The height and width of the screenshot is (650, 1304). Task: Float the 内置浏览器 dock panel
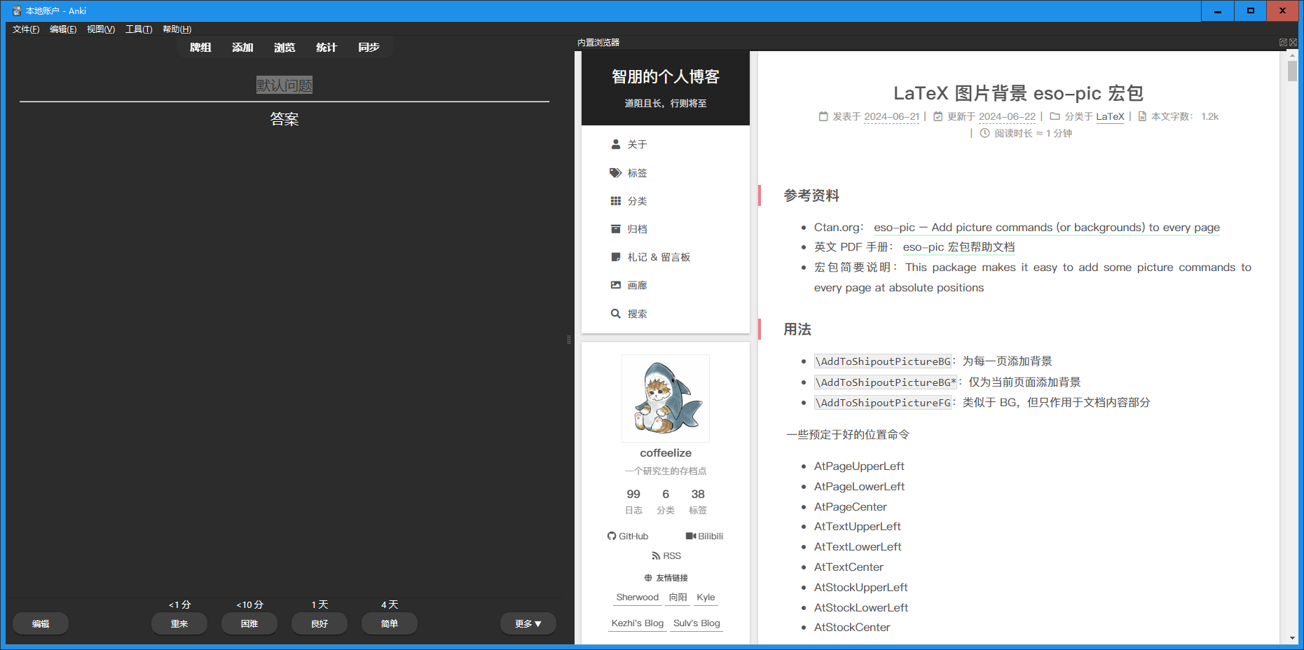1283,43
